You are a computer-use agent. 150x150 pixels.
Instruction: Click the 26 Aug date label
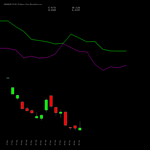(x=46, y=143)
